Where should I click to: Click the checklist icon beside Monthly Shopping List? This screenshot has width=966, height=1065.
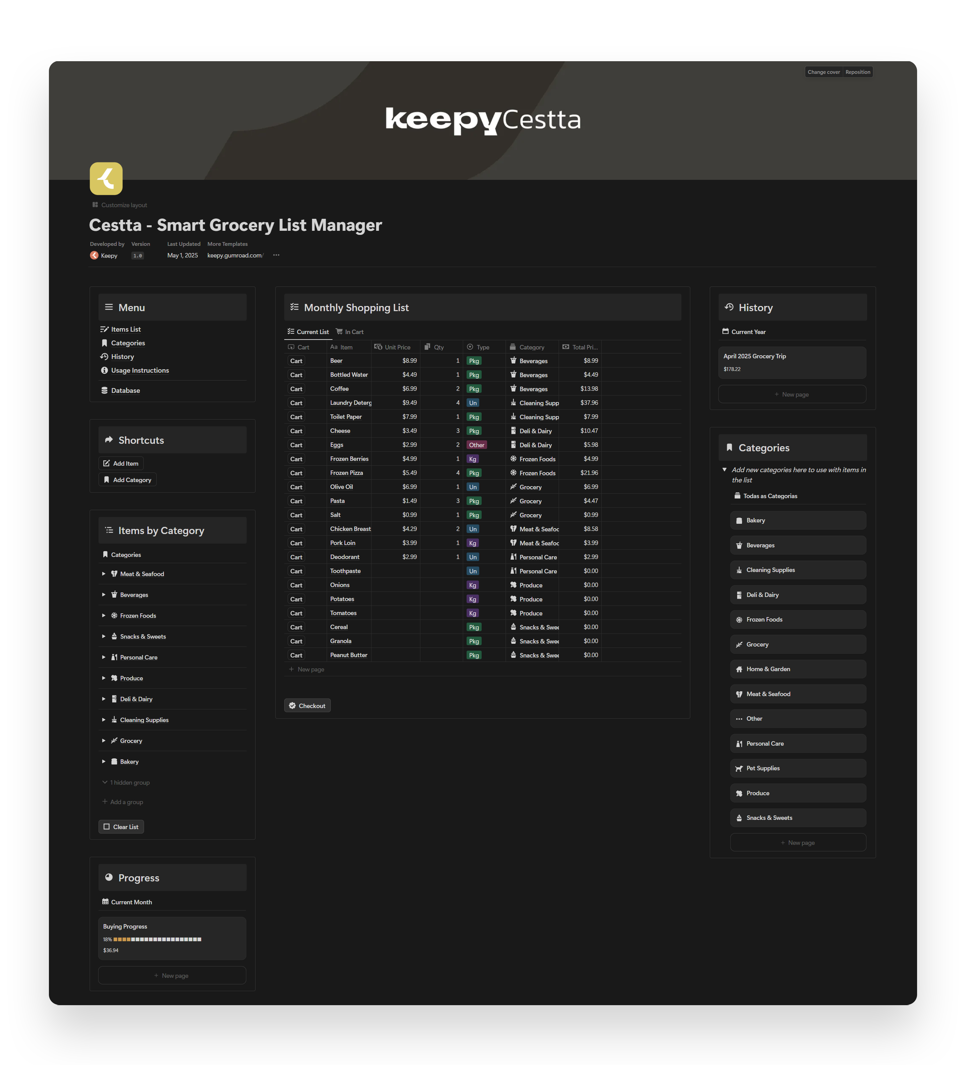point(294,307)
